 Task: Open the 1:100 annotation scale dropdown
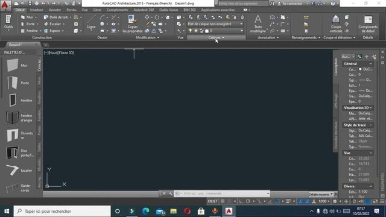pyautogui.click(x=324, y=201)
